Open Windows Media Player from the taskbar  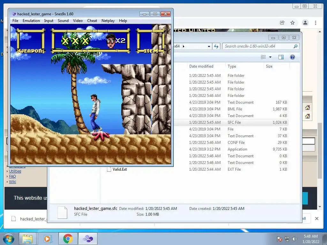pos(47,239)
